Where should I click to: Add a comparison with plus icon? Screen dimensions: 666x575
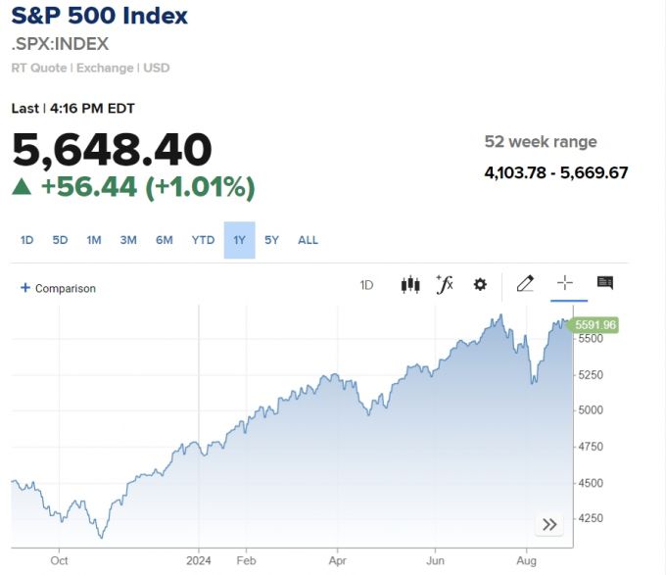25,288
